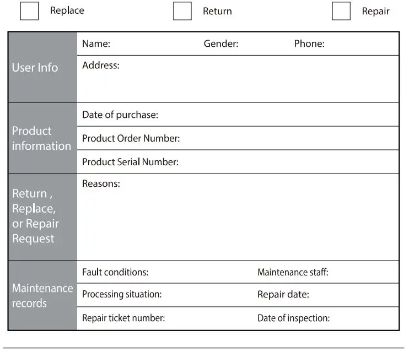Click the Product Serial Number field
The image size is (409, 352).
(287, 162)
